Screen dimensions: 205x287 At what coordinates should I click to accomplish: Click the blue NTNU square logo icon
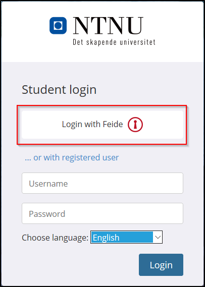click(x=58, y=26)
